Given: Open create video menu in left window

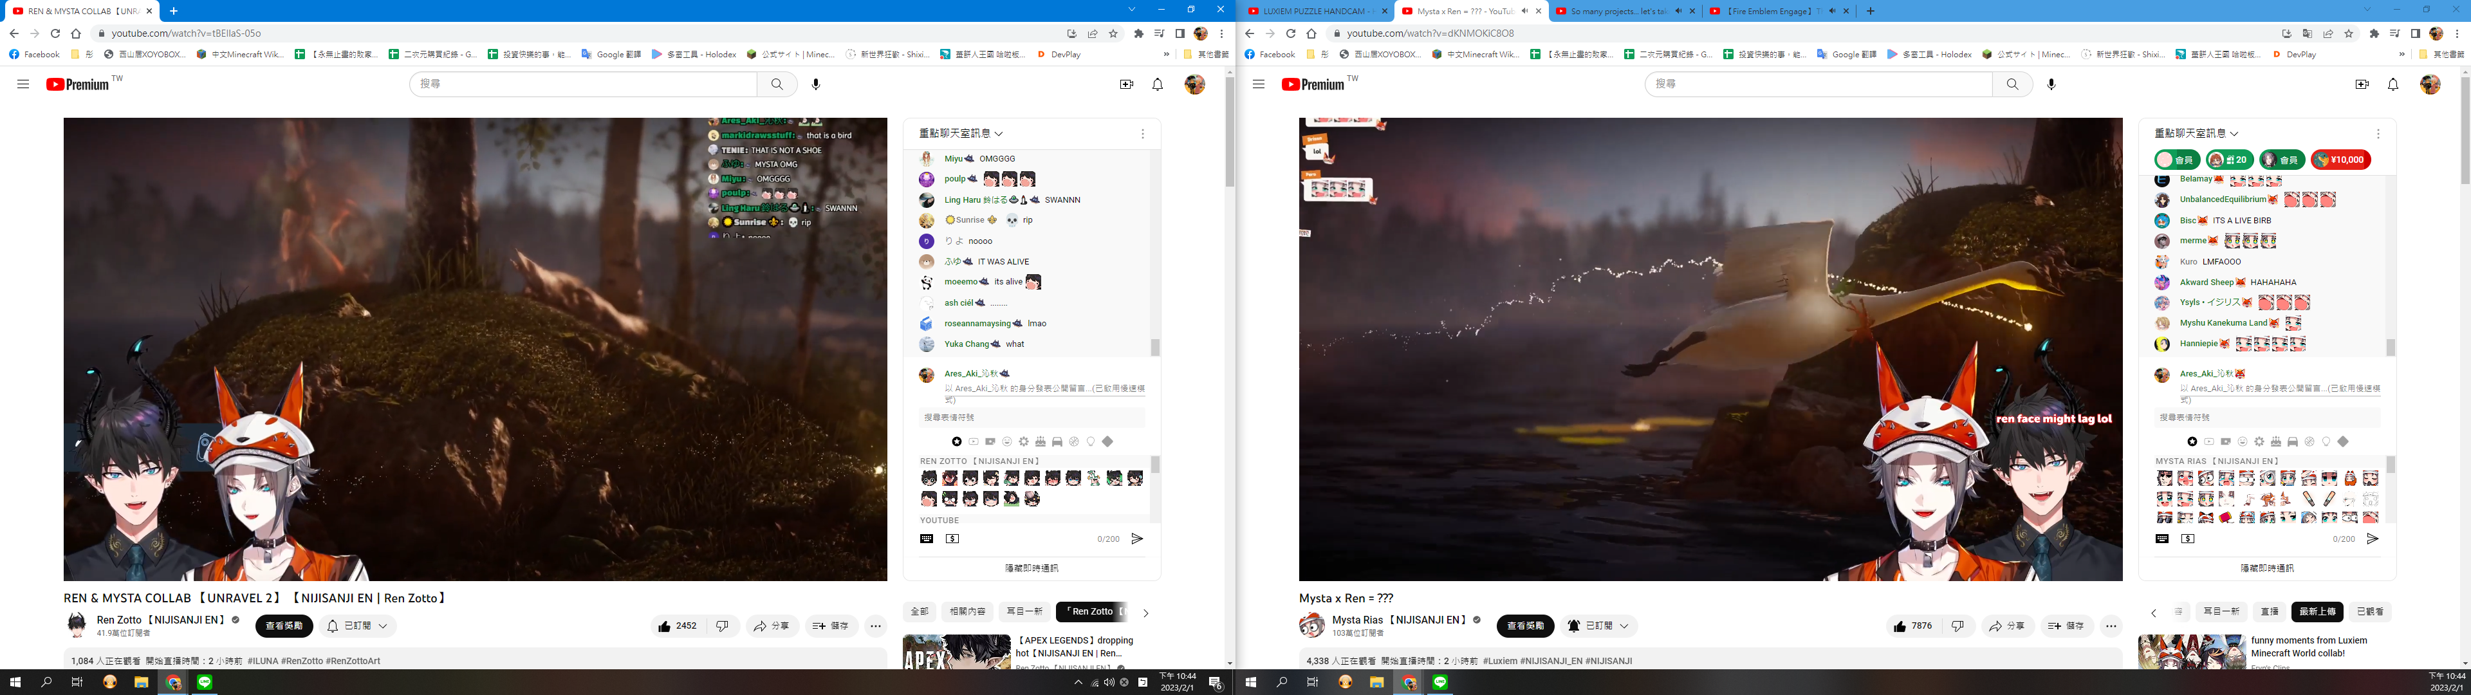Looking at the screenshot, I should point(1126,84).
